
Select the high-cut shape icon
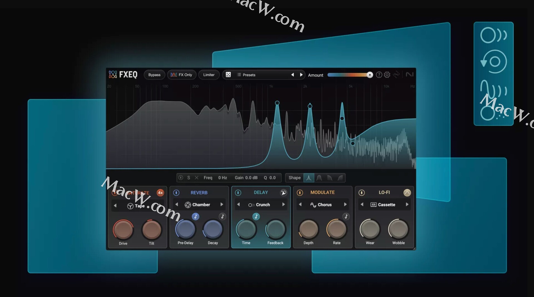[330, 178]
